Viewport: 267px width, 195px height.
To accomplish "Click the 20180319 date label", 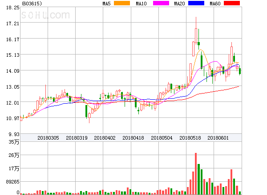I will (x=77, y=138).
